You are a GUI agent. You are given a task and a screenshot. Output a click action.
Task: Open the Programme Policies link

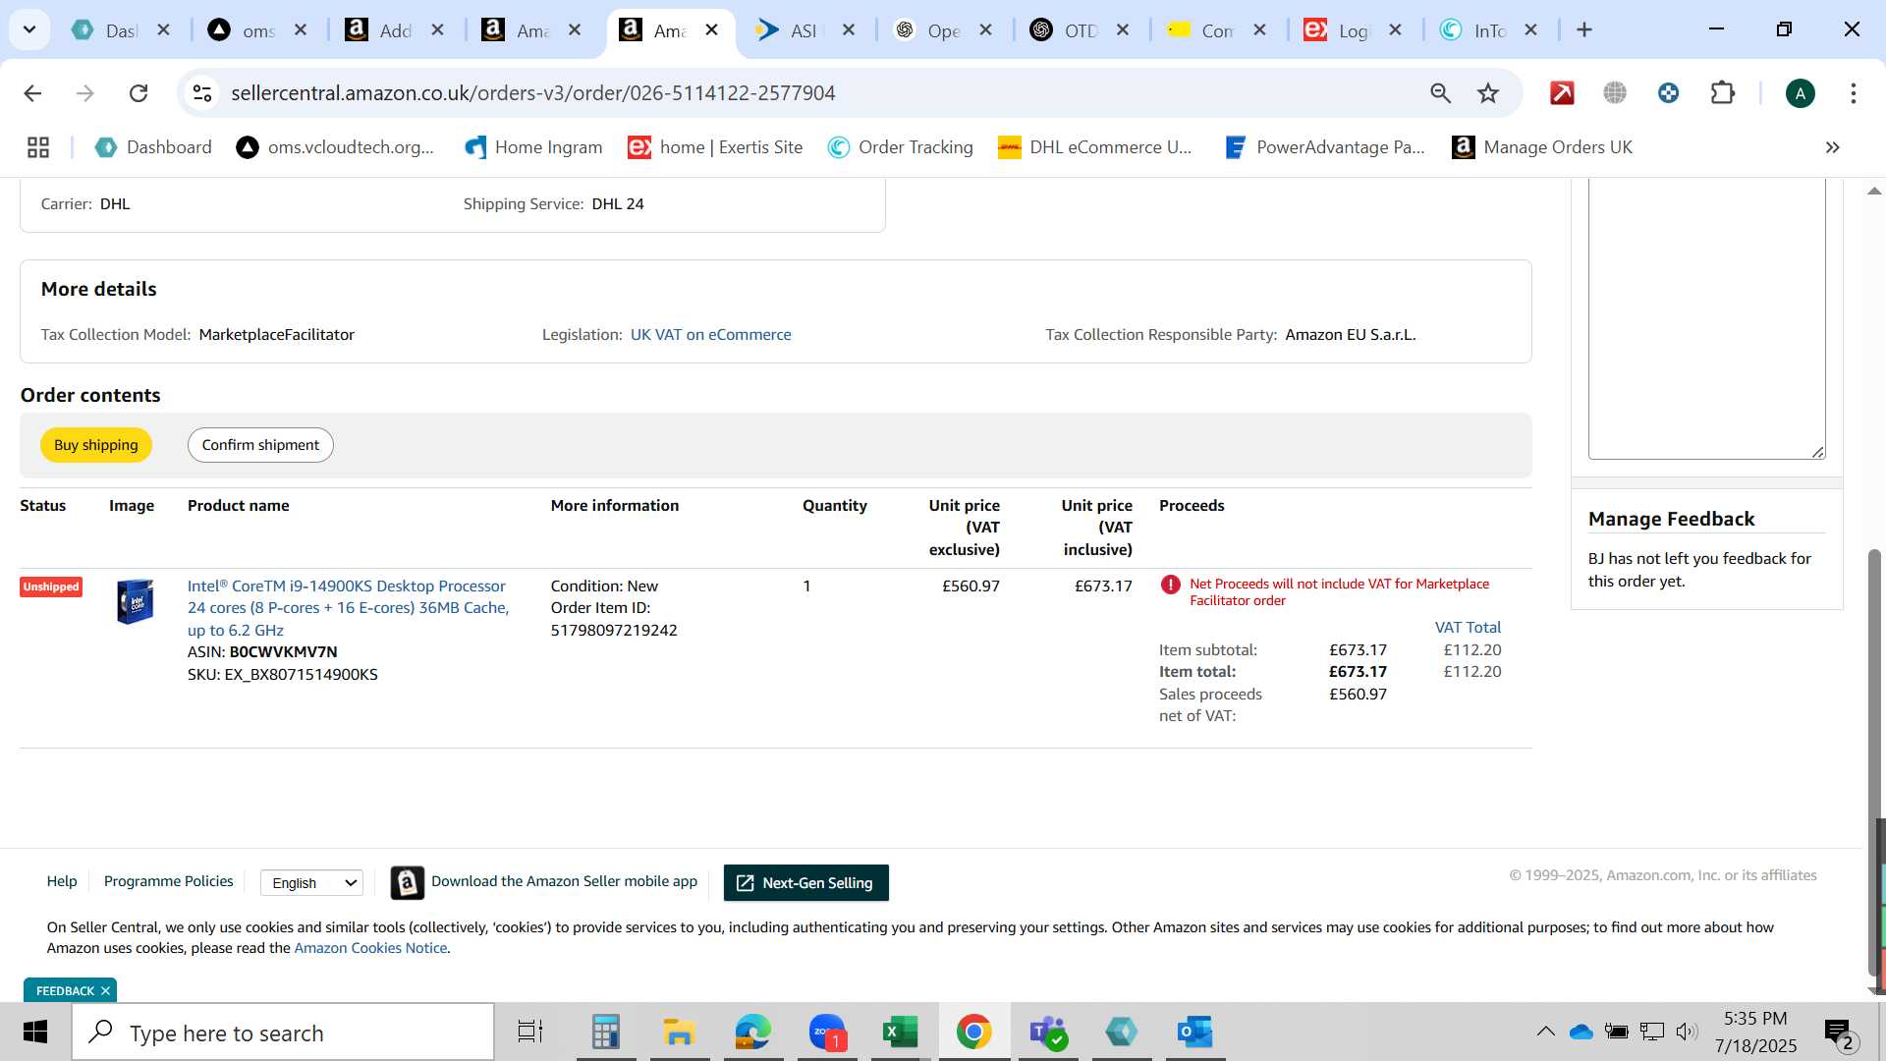[169, 881]
